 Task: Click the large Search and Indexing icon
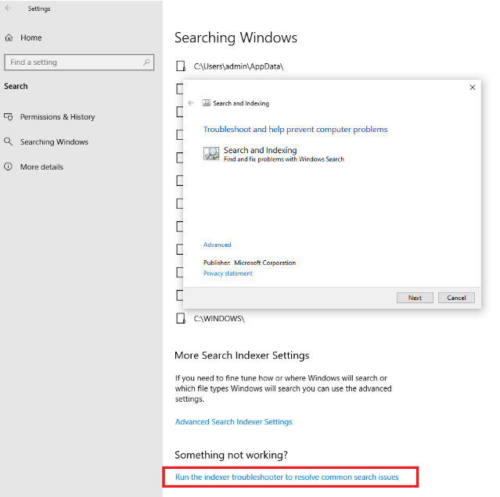pos(211,153)
